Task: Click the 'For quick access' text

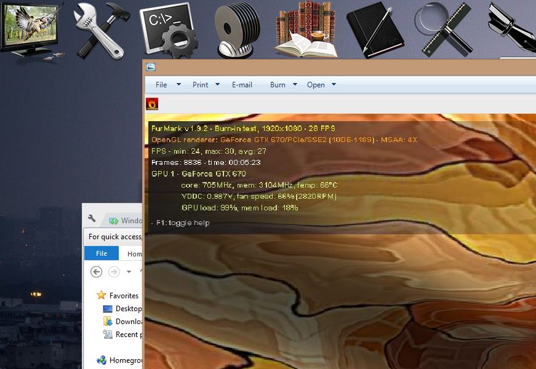Action: point(115,237)
